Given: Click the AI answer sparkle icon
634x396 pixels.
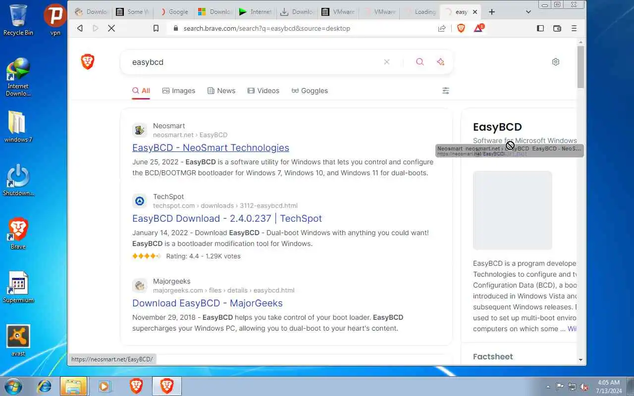Looking at the screenshot, I should [x=440, y=62].
